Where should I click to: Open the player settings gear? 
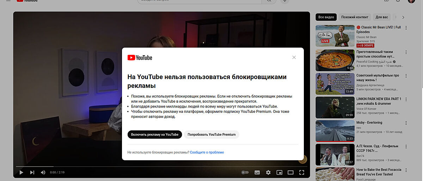click(268, 172)
